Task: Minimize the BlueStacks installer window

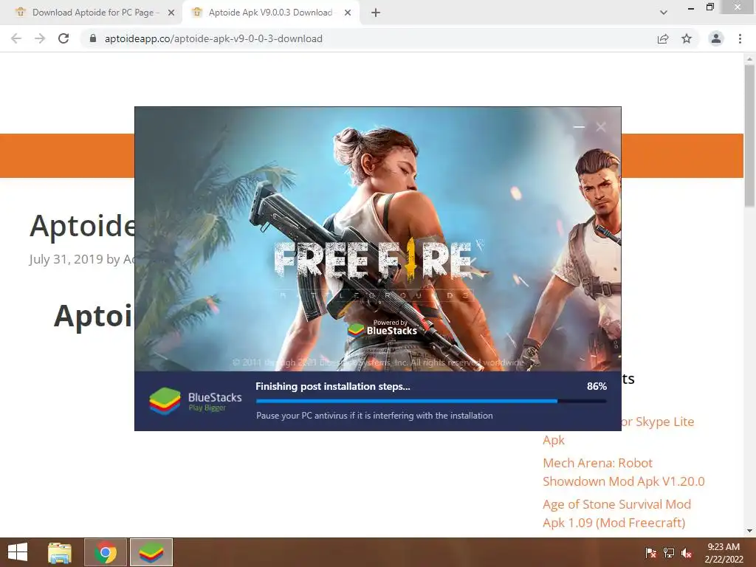Action: tap(579, 127)
